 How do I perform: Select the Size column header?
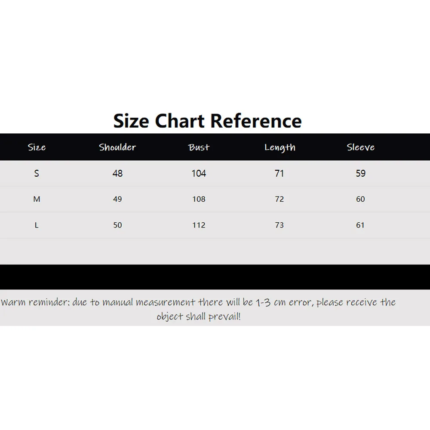pos(37,147)
